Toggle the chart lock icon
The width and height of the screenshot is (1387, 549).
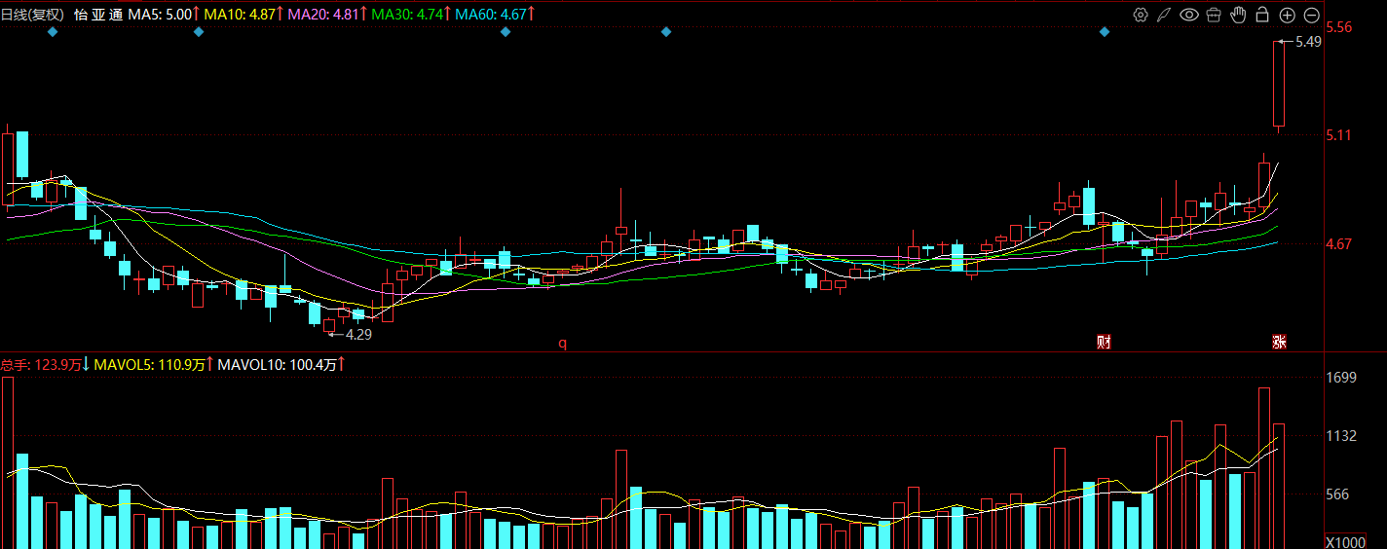[1262, 15]
